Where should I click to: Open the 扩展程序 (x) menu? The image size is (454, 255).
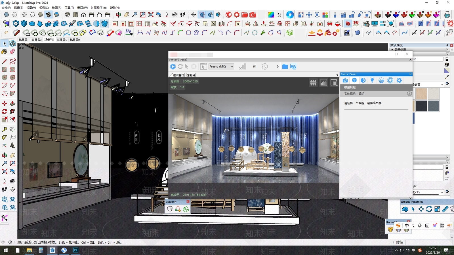tap(99, 8)
